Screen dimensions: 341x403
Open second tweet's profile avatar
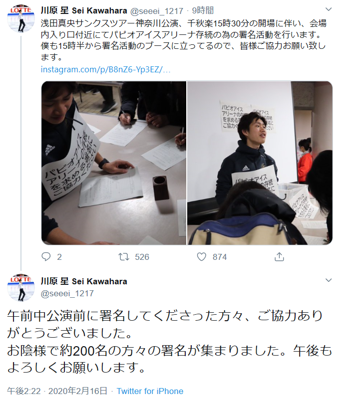pos(21,288)
